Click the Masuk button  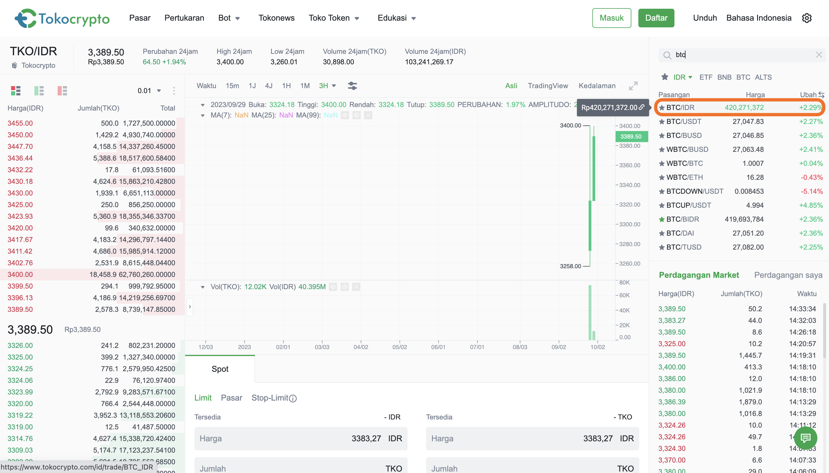click(611, 18)
